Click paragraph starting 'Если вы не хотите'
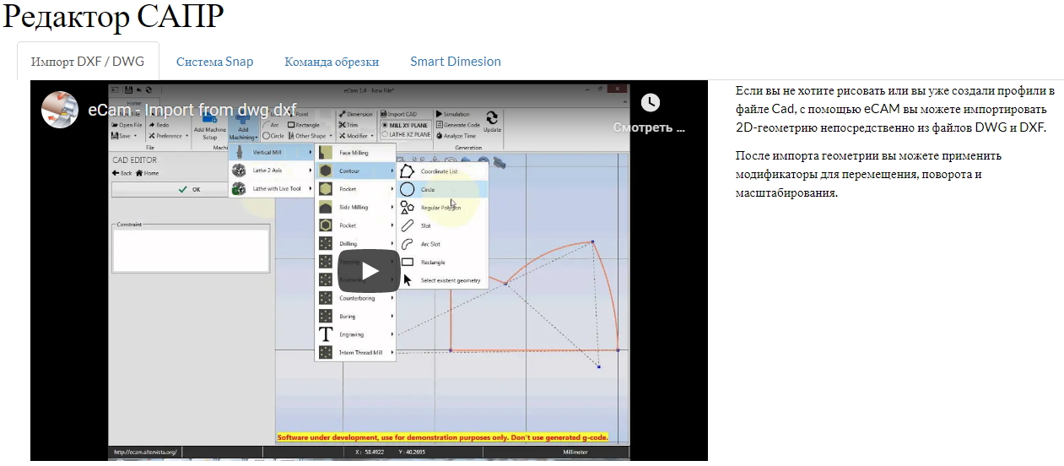 pos(895,109)
